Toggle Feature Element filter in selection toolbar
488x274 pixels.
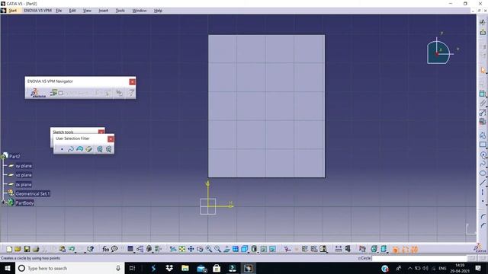coord(100,149)
